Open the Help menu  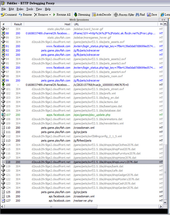48,9
